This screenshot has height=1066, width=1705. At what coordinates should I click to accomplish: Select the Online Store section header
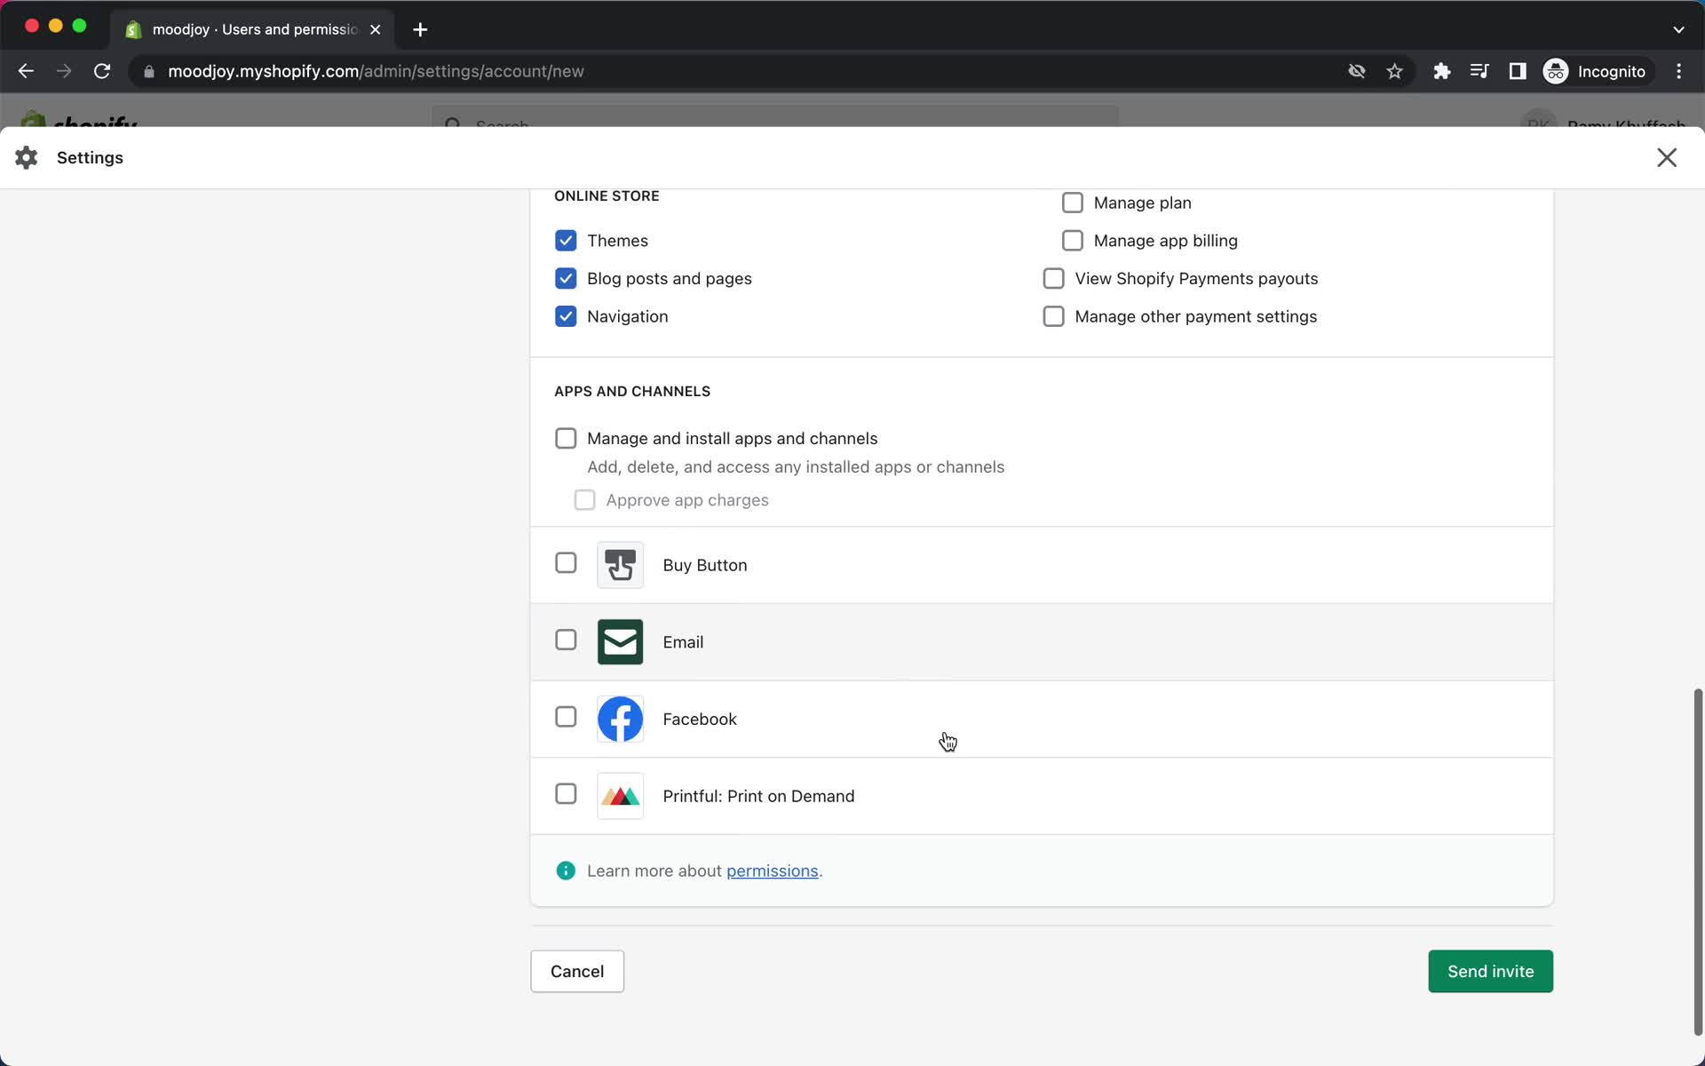coord(607,195)
